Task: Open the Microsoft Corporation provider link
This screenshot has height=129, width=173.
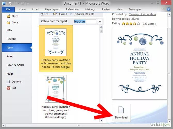Action: (x=142, y=14)
